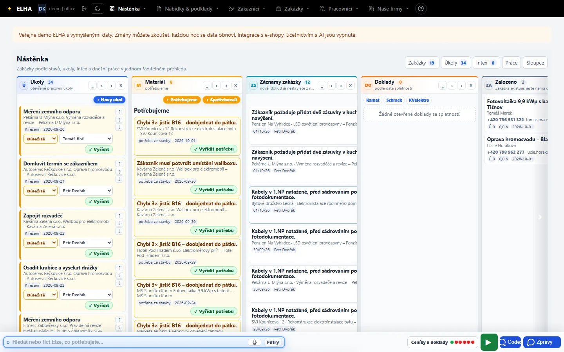Toggle the Intex 0 view chip
564x352 pixels.
[486, 63]
